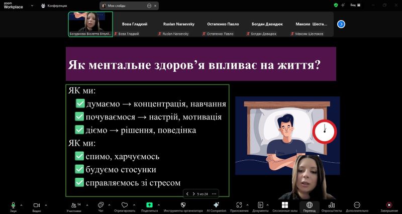
Task: Click the text 'справляємось зі стресом'
Action: [x=133, y=183]
